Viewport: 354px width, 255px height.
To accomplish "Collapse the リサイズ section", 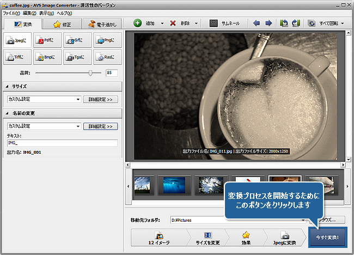I will [x=7, y=86].
